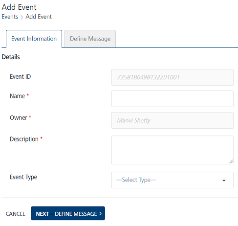
Task: Open the Event Type dropdown
Action: tap(173, 180)
